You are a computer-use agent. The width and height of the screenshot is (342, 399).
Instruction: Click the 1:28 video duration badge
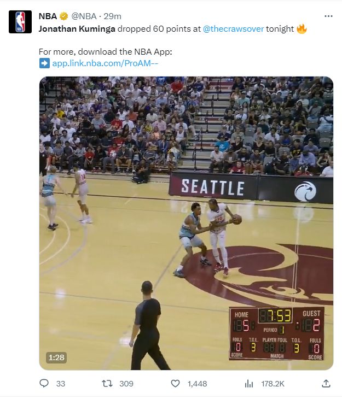(x=56, y=357)
